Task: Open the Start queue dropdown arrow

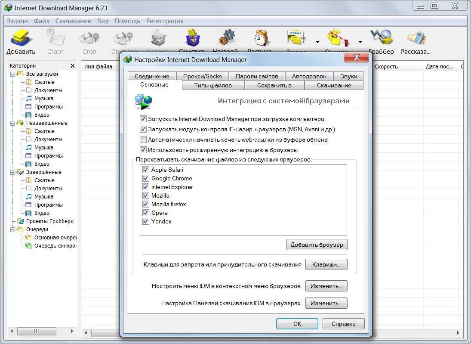Action: (317, 42)
